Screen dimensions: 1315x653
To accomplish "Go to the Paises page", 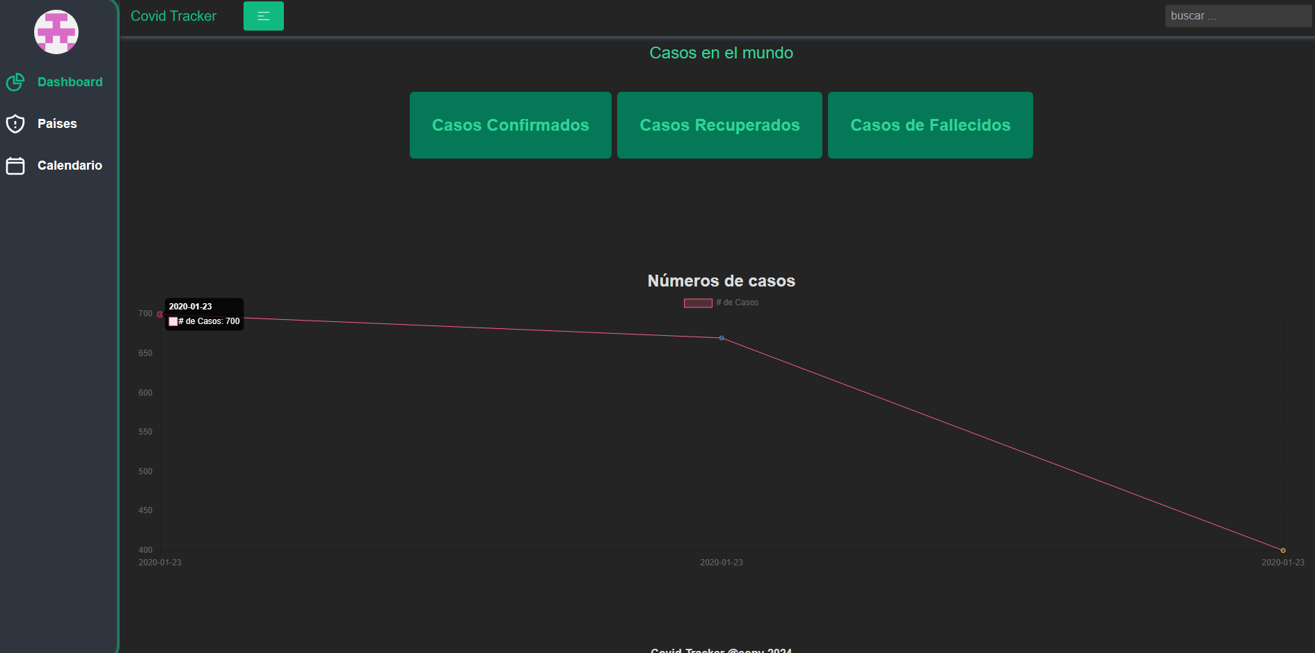I will [x=57, y=124].
